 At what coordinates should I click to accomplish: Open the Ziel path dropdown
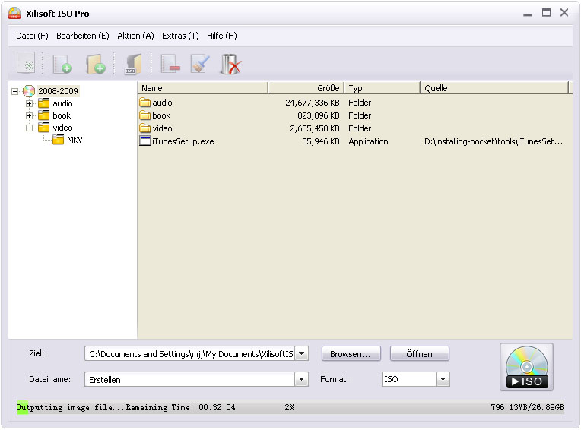coord(302,354)
